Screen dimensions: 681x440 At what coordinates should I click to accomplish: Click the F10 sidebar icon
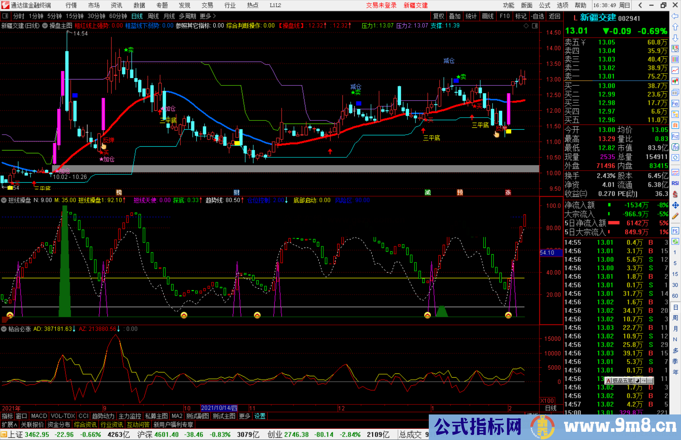point(675,103)
